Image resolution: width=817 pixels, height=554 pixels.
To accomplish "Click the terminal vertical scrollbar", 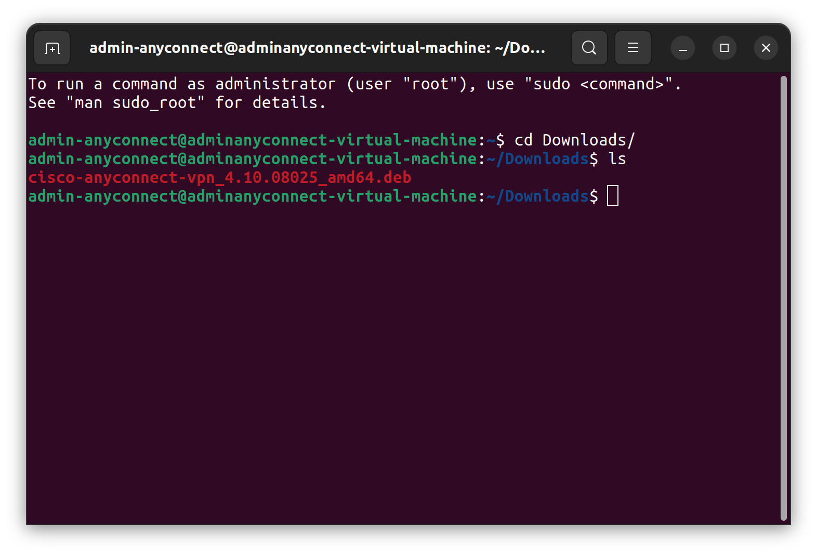I will tap(784, 298).
